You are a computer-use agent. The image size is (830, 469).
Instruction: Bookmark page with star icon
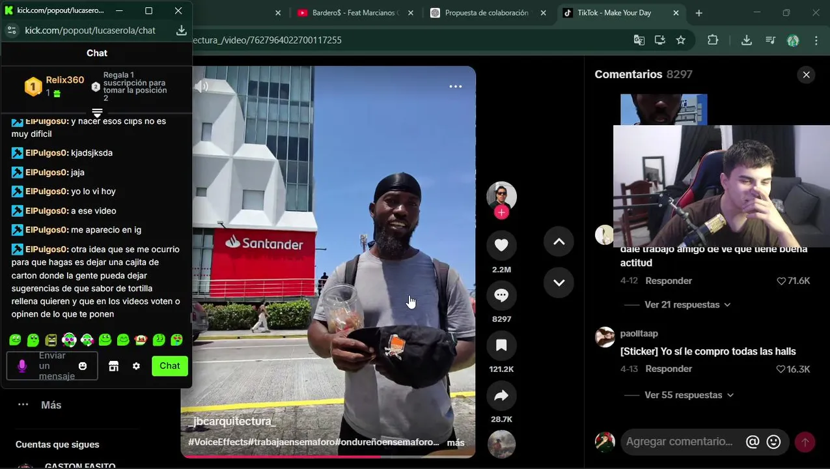click(x=681, y=40)
